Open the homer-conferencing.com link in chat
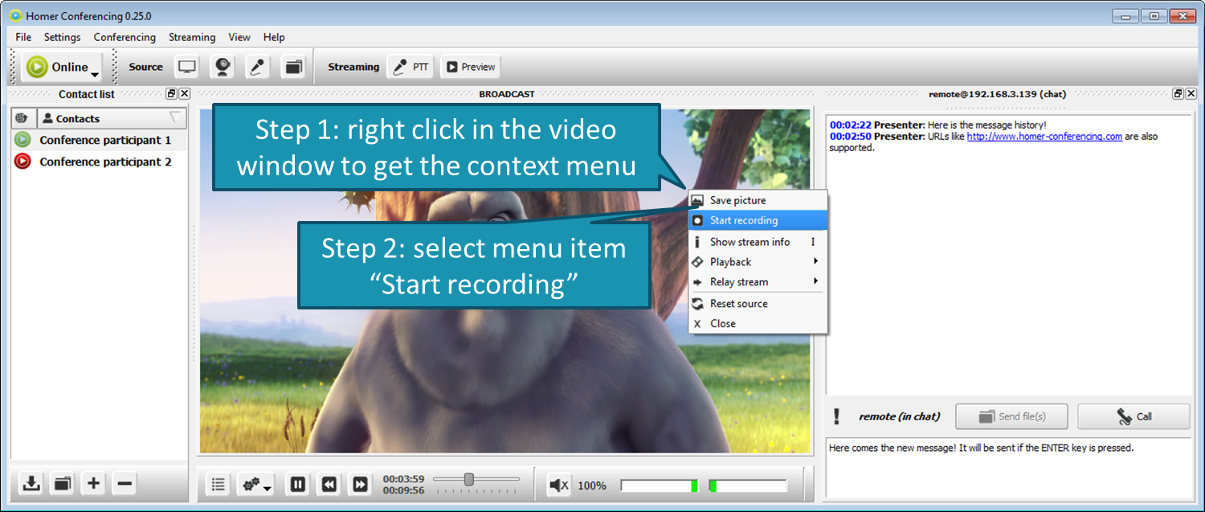The image size is (1205, 512). coord(1044,137)
